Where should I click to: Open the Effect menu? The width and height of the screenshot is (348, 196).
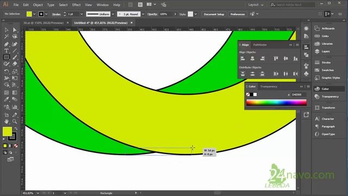click(76, 5)
